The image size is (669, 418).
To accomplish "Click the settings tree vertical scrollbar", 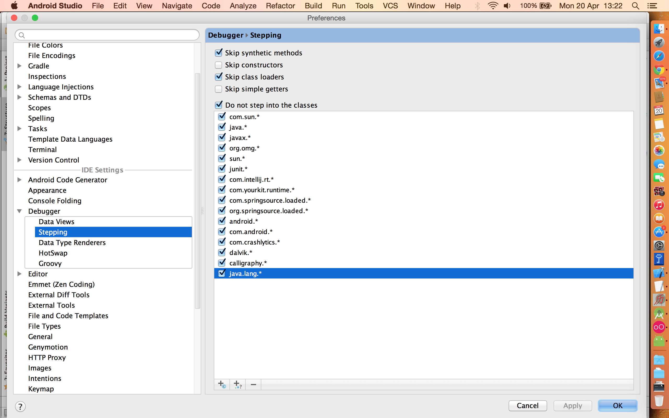I will coord(197,191).
